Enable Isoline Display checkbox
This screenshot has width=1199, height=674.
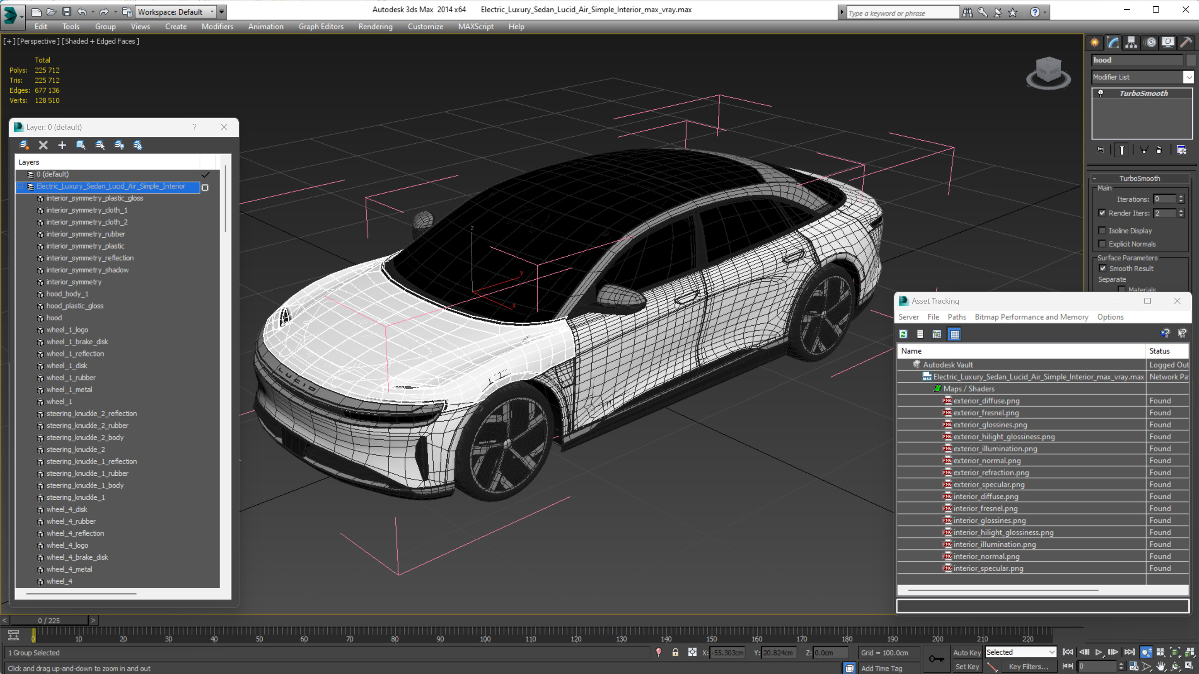pos(1102,230)
